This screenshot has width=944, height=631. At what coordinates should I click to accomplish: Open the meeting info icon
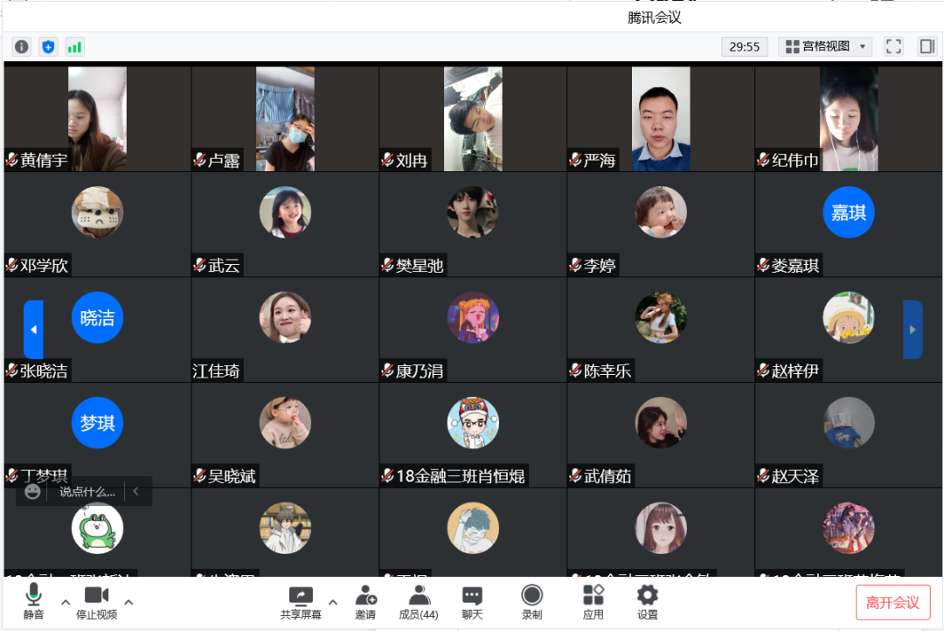(22, 47)
